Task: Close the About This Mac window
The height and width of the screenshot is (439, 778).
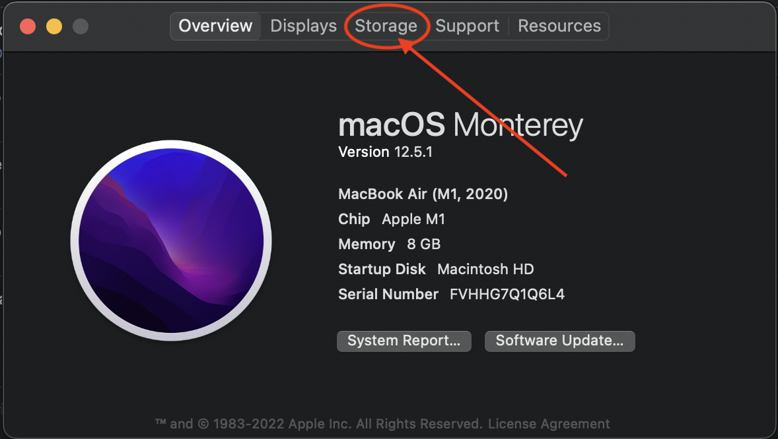Action: point(28,26)
